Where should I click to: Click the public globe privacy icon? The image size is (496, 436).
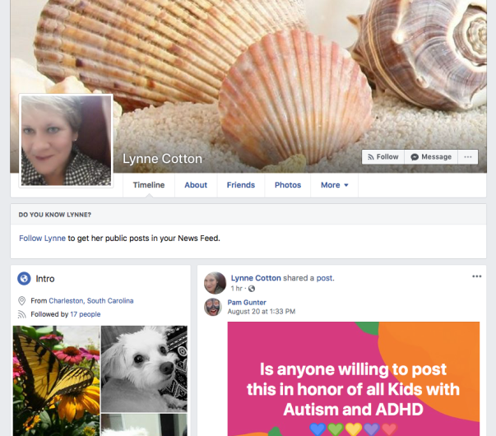click(252, 289)
